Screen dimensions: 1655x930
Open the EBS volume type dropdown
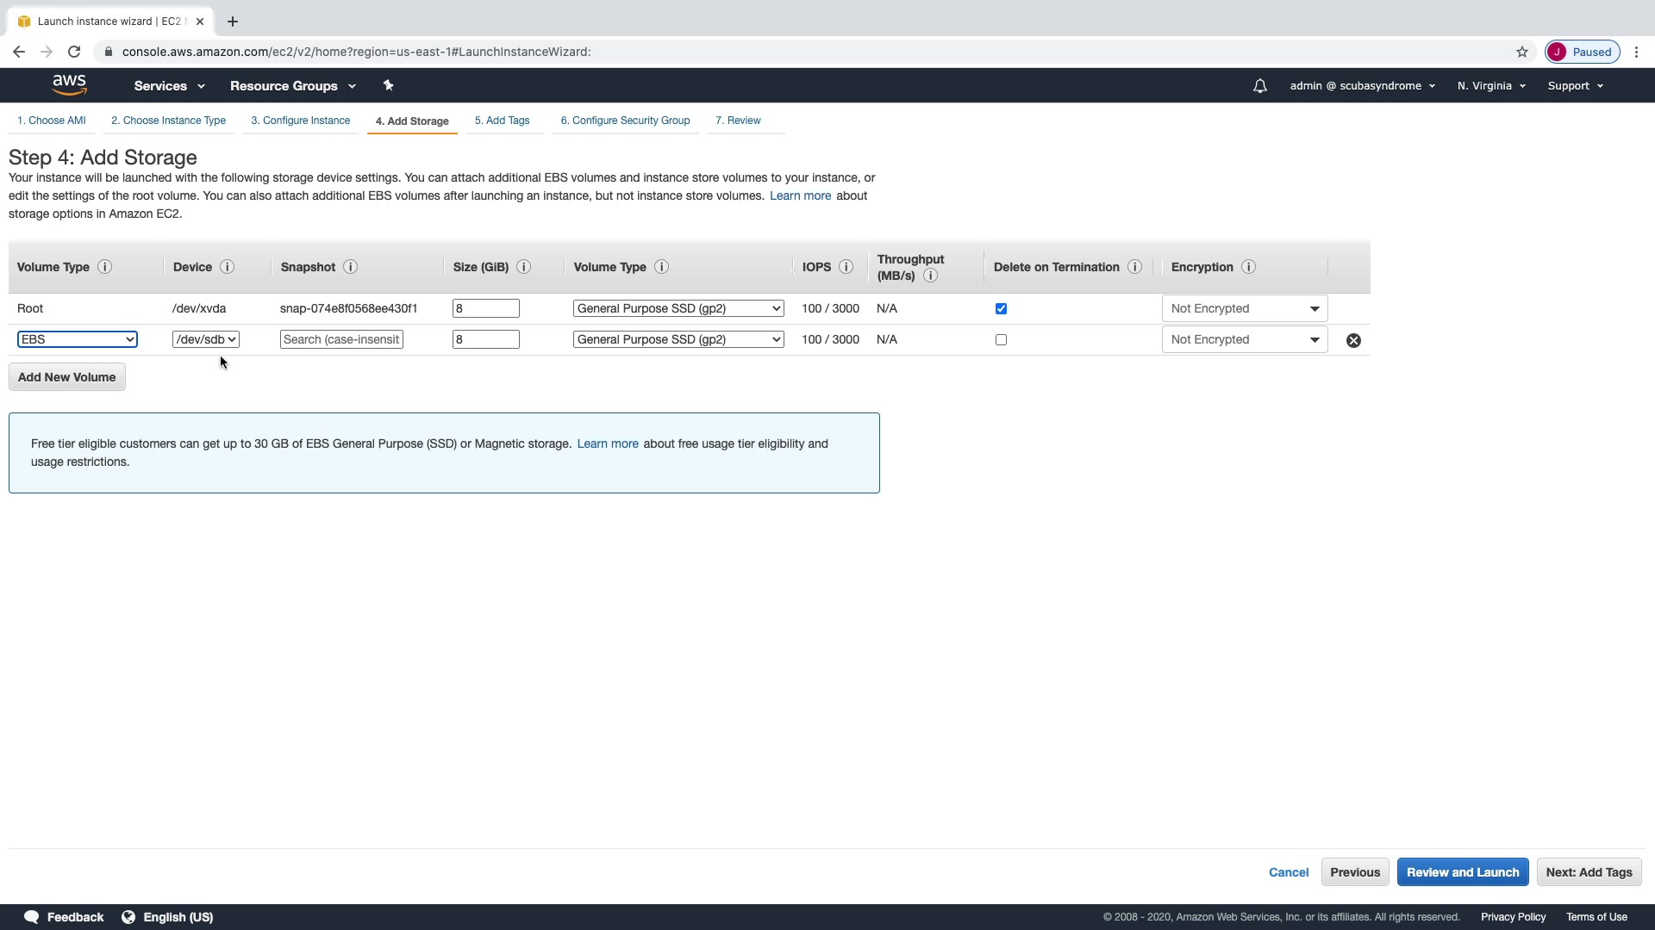pyautogui.click(x=77, y=339)
